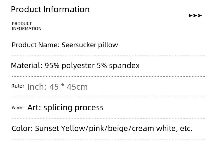The width and height of the screenshot is (218, 150).
Task: Click the dashed divider under Material
Action: pos(108,76)
